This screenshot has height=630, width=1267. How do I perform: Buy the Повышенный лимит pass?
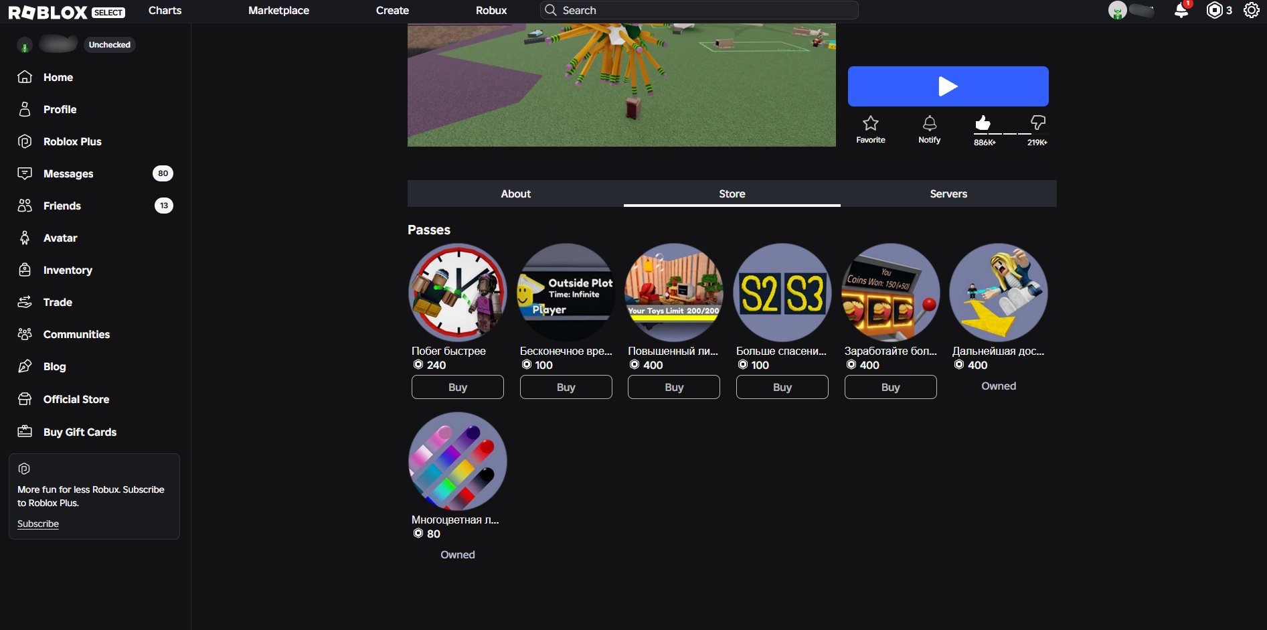(x=674, y=387)
